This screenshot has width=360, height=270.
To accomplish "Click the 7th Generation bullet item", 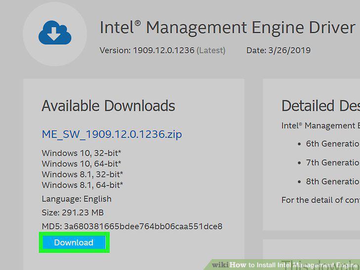I will (x=333, y=163).
